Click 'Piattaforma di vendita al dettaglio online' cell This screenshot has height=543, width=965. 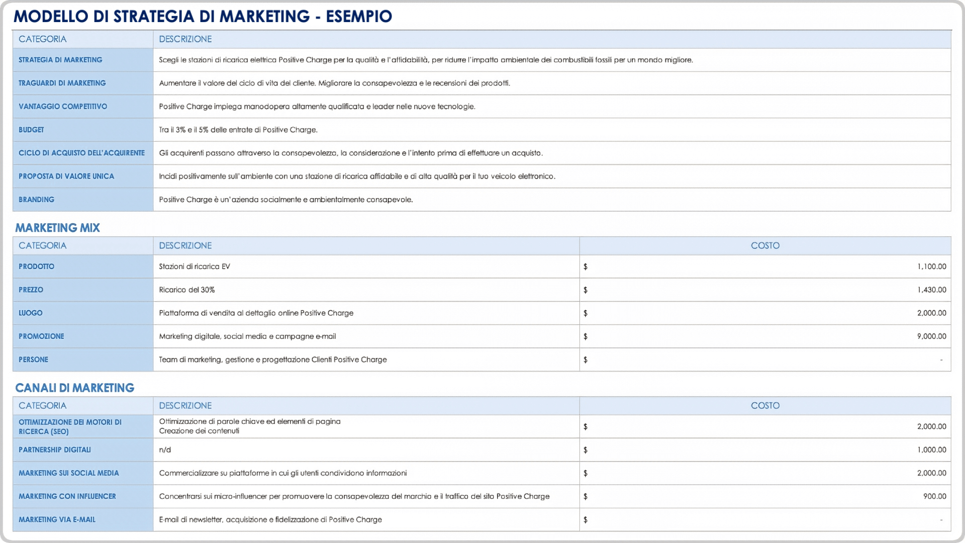pos(366,313)
